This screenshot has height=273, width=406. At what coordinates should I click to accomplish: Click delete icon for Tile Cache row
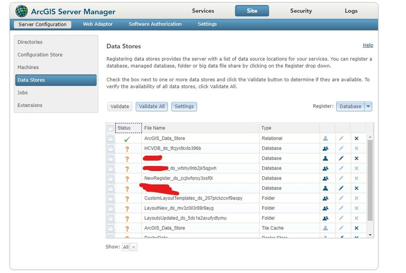[x=356, y=228]
